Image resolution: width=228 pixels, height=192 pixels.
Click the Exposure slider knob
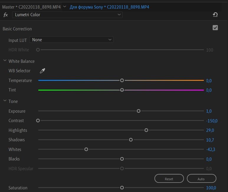(x=139, y=111)
